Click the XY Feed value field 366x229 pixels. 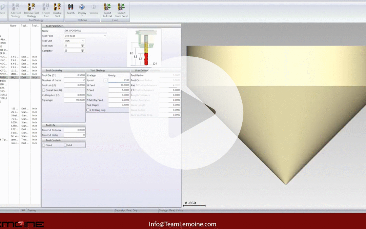[x=119, y=85]
